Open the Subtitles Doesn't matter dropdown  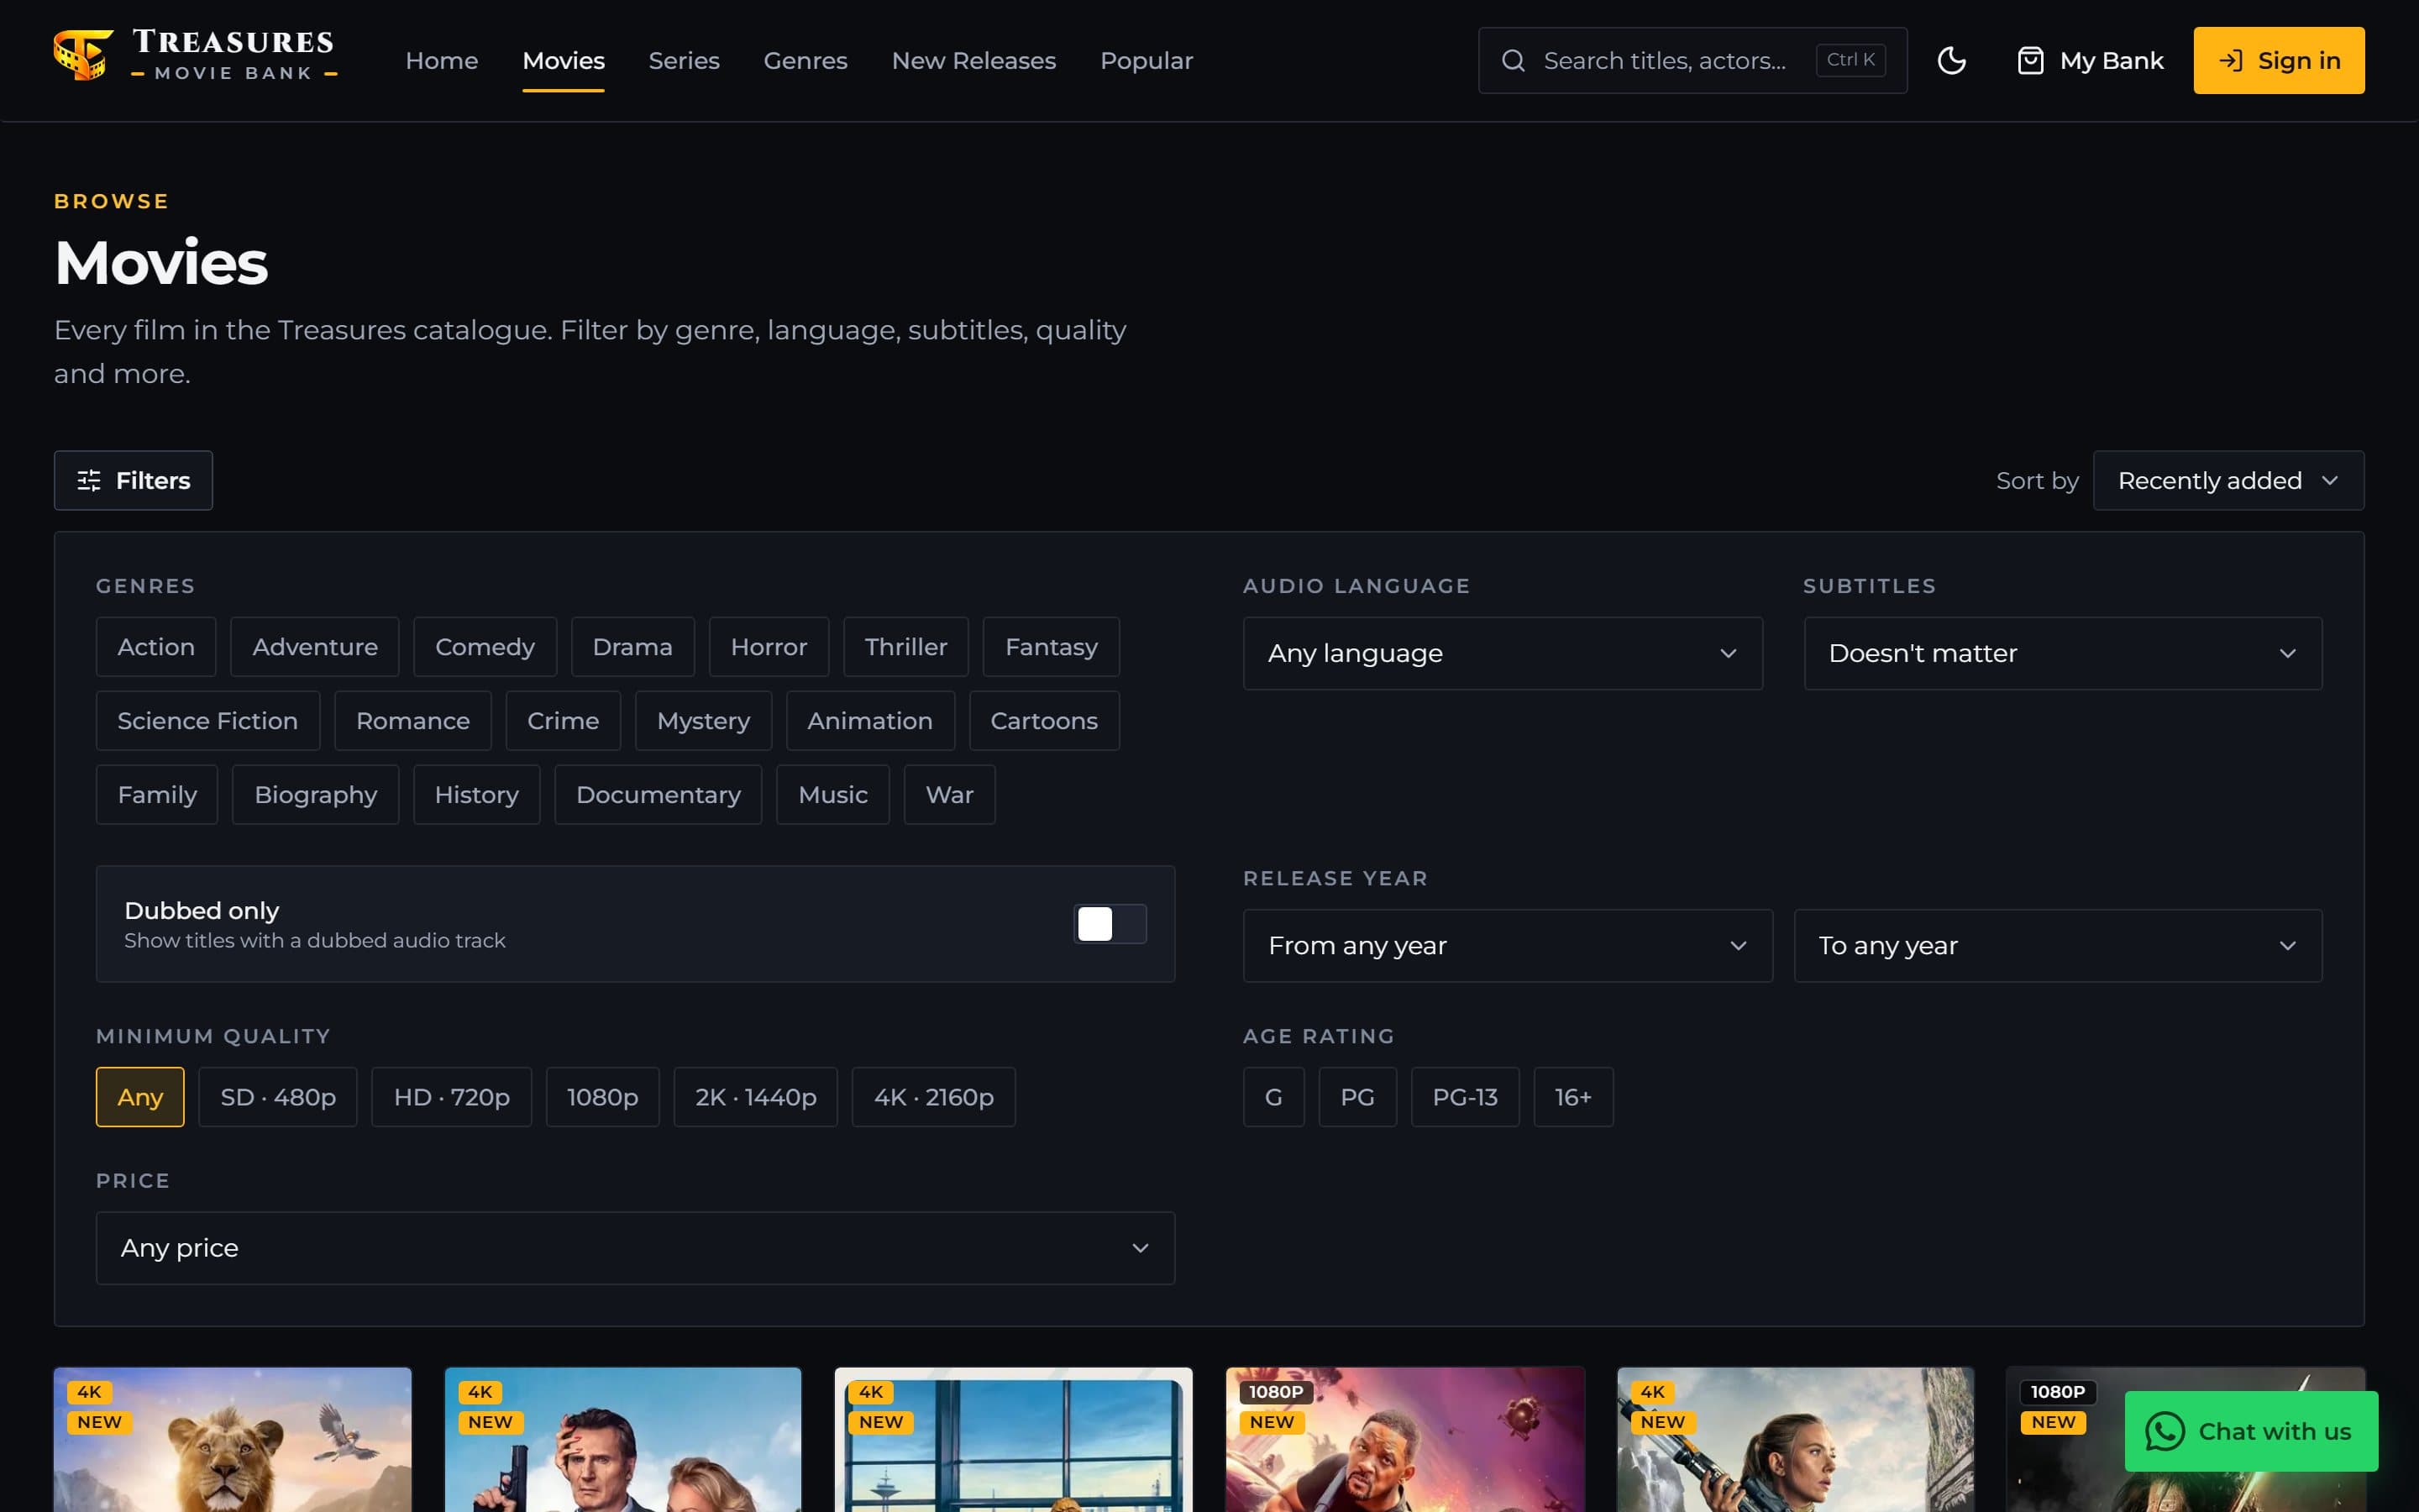click(2063, 653)
